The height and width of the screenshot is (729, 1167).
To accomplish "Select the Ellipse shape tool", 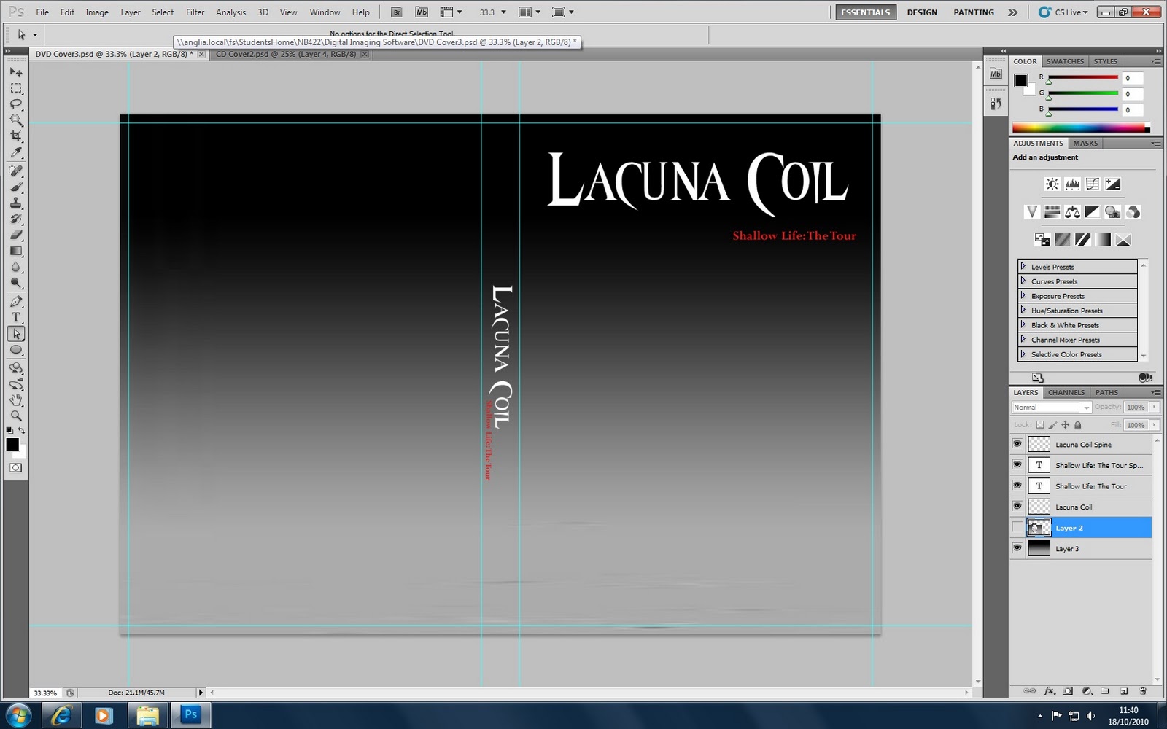I will point(16,350).
